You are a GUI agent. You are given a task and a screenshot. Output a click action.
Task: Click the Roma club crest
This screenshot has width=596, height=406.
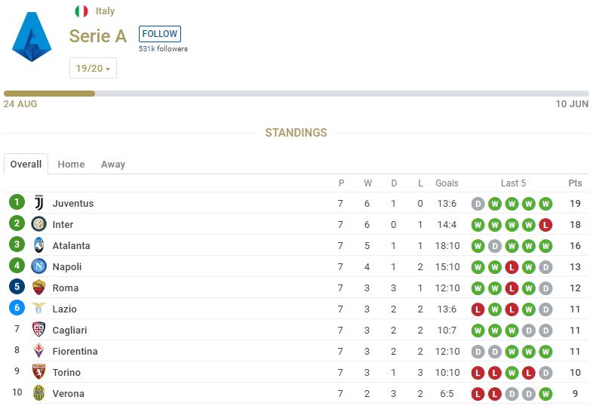[x=39, y=288]
